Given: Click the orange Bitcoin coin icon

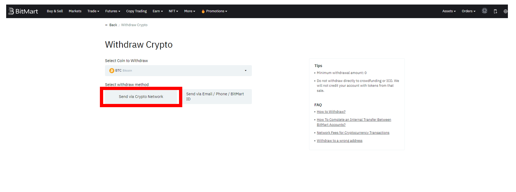Looking at the screenshot, I should click(x=112, y=71).
